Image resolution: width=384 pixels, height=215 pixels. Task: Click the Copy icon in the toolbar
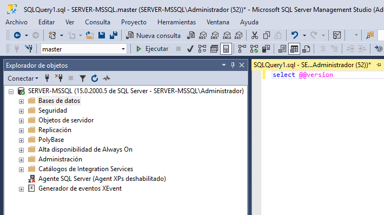point(267,36)
